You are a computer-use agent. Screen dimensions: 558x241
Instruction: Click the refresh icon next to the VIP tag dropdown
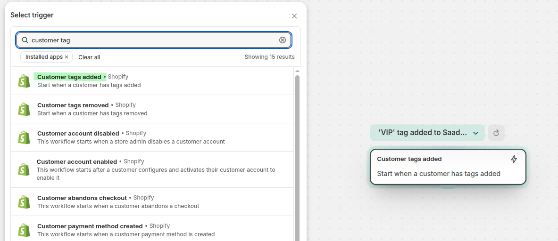click(x=496, y=133)
